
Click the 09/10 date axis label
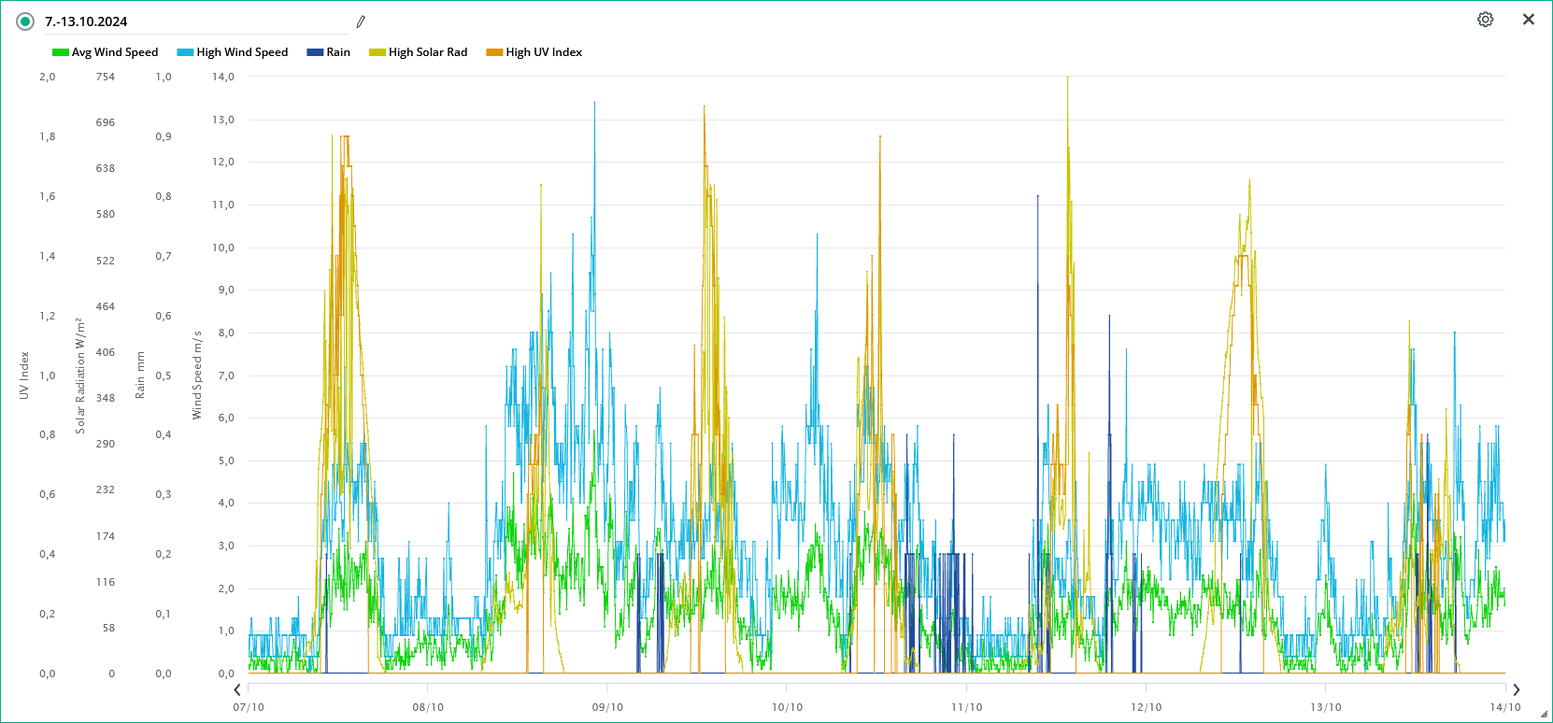click(x=607, y=707)
